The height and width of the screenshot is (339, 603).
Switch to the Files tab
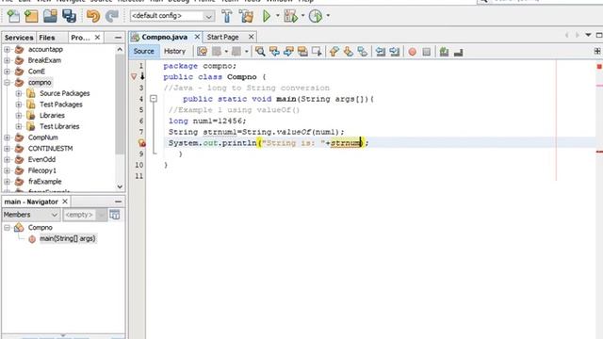pyautogui.click(x=47, y=38)
